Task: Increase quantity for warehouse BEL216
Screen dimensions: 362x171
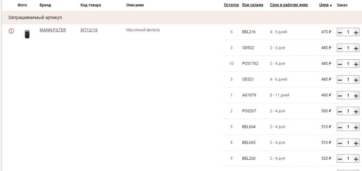Action: pyautogui.click(x=356, y=32)
